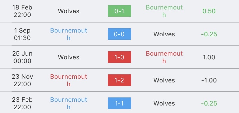This screenshot has height=113, width=239.
Task: Open blue Bournemouth team link, 1 Sep
Action: 69,34
